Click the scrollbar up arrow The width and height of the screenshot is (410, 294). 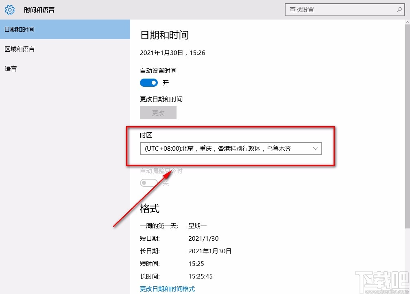[407, 21]
